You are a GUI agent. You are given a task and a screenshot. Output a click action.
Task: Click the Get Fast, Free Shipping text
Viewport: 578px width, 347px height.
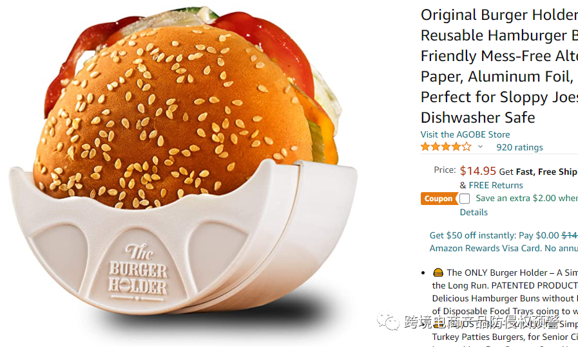pos(538,172)
